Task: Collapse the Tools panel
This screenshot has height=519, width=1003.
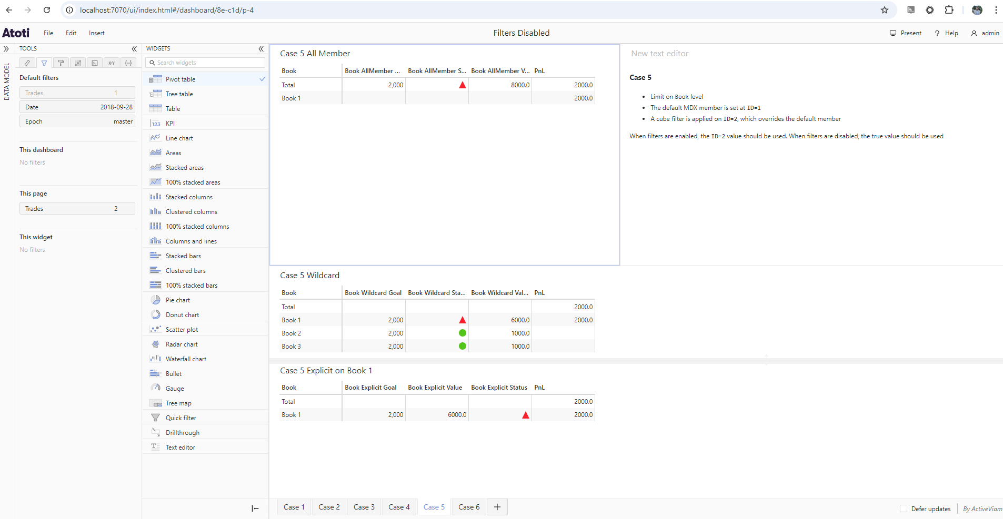Action: (x=134, y=48)
